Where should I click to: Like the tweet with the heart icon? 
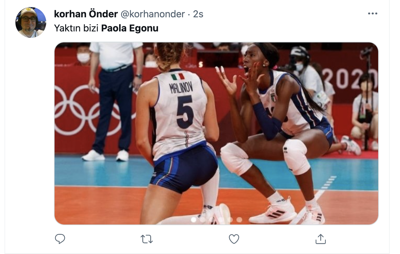pos(234,239)
